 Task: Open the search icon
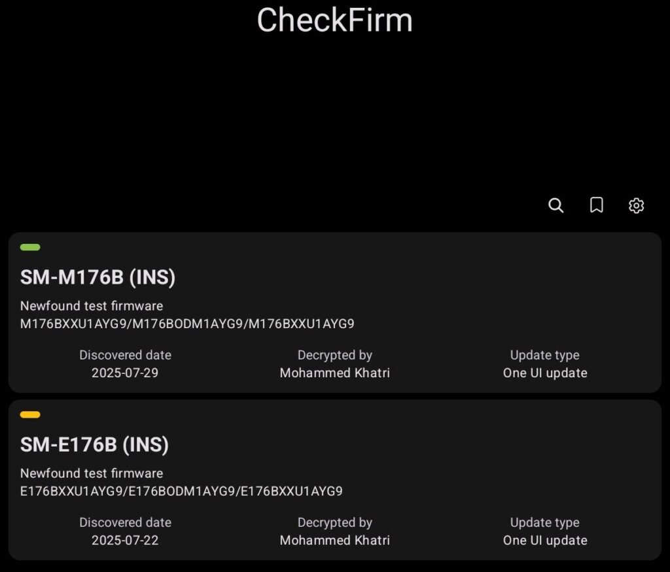pos(555,205)
